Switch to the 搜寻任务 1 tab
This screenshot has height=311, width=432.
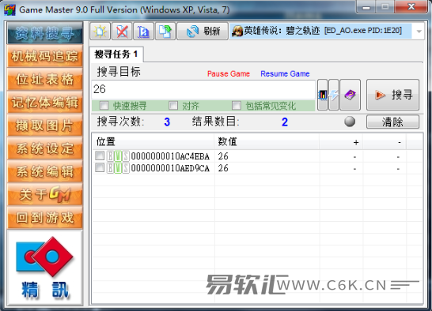click(x=116, y=54)
